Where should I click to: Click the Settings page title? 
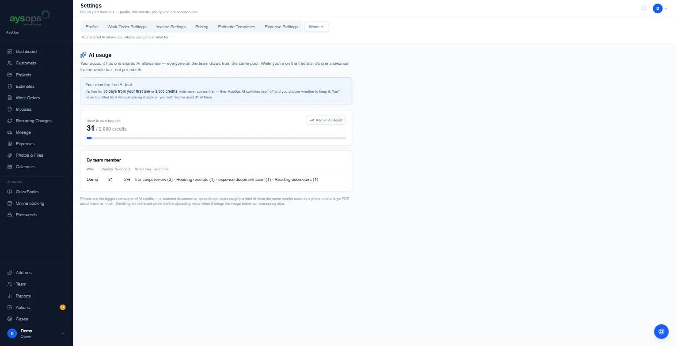(x=91, y=6)
